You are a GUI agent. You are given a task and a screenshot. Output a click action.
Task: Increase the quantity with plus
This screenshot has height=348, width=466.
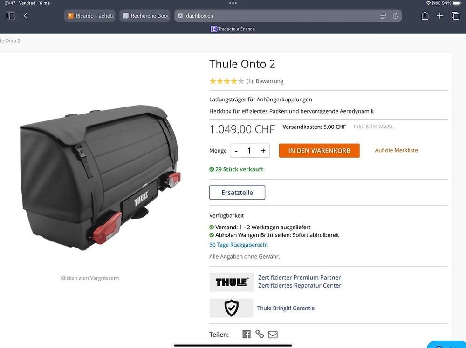263,151
